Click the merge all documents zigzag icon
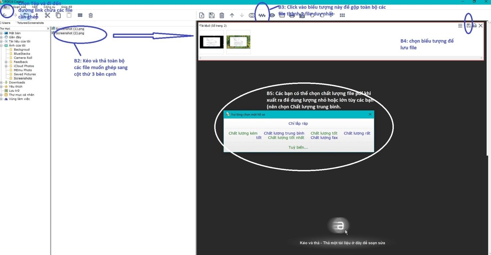This screenshot has height=255, width=491. 262,15
